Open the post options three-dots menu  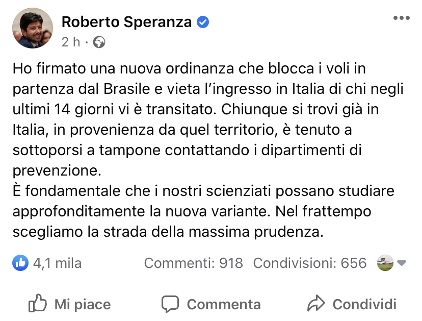pyautogui.click(x=401, y=18)
